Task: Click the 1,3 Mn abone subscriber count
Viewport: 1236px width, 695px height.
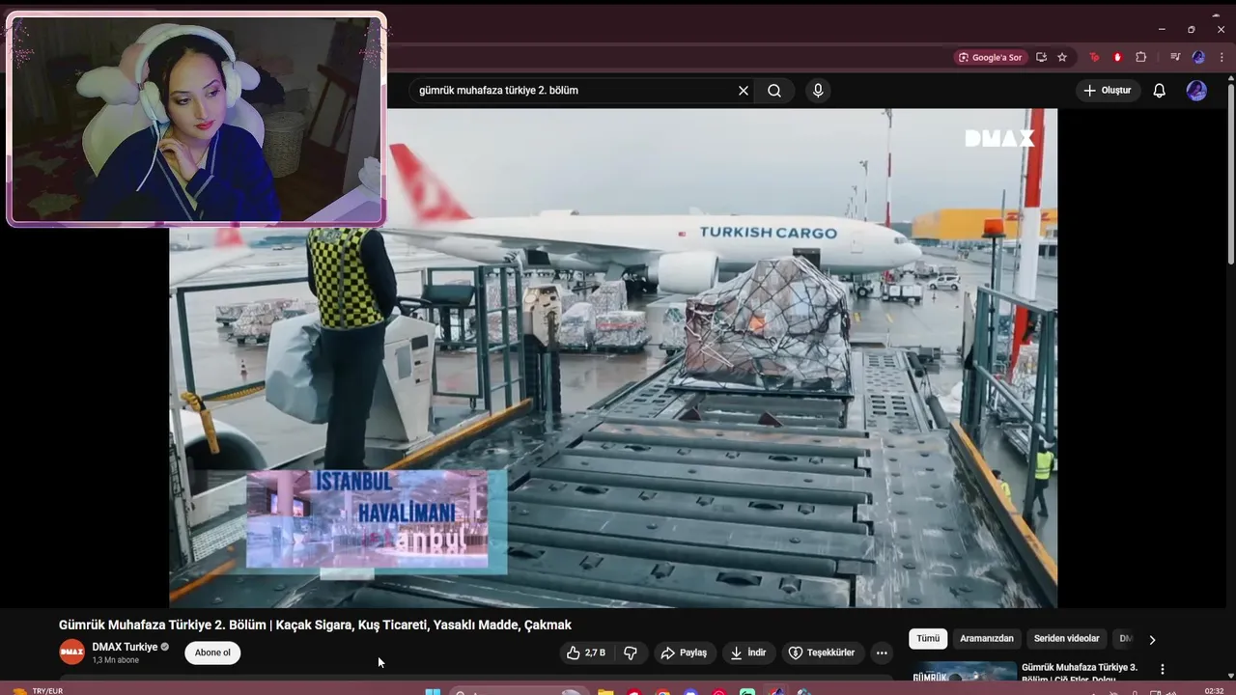Action: pyautogui.click(x=116, y=660)
